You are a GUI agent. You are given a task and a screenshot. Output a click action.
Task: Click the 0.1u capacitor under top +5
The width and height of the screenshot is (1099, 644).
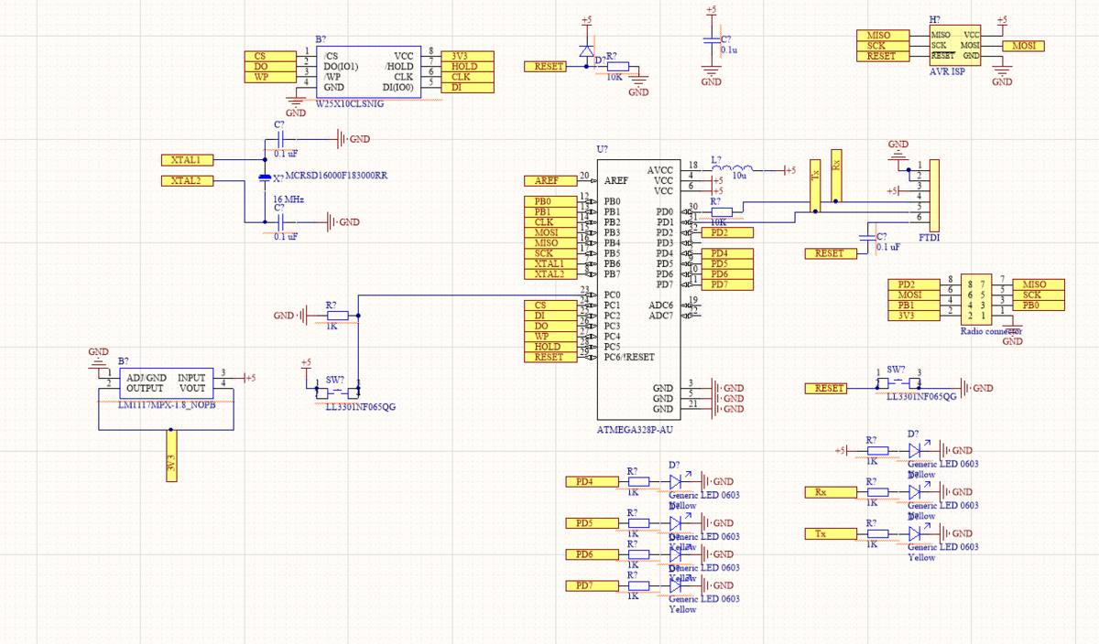(712, 40)
